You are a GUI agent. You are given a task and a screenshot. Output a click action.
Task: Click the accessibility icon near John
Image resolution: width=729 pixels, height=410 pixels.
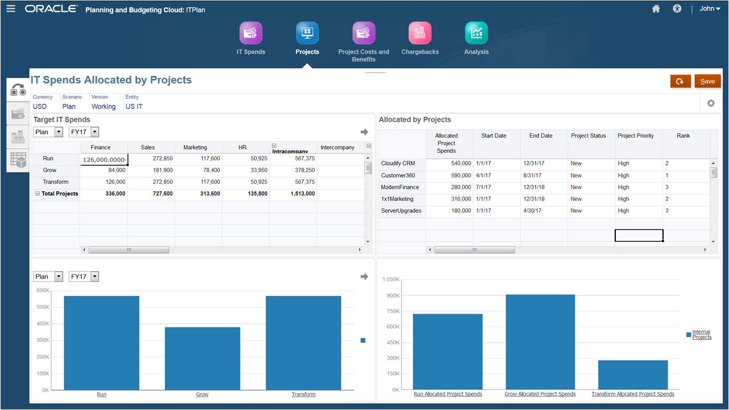click(677, 9)
